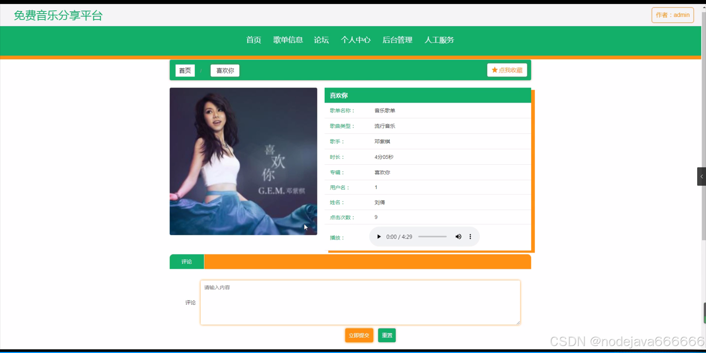This screenshot has width=706, height=353.
Task: Play the audio track
Action: 379,237
